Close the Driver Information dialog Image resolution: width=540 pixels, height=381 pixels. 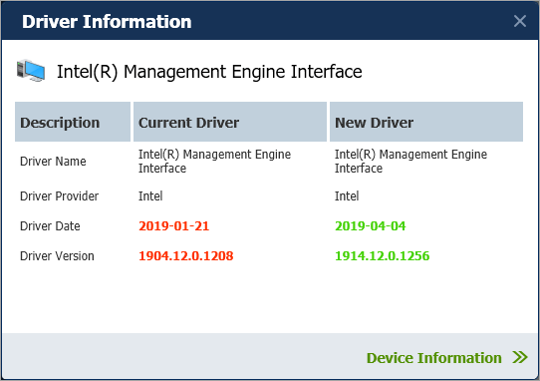[x=520, y=21]
